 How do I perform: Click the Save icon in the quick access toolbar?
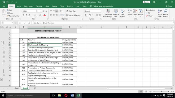pyautogui.click(x=4, y=2)
